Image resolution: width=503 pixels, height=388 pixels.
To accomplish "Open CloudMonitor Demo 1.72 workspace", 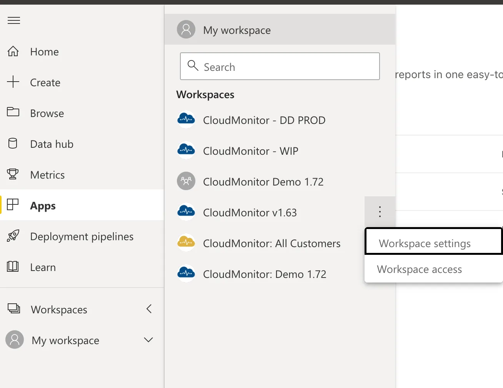I will tap(280, 182).
